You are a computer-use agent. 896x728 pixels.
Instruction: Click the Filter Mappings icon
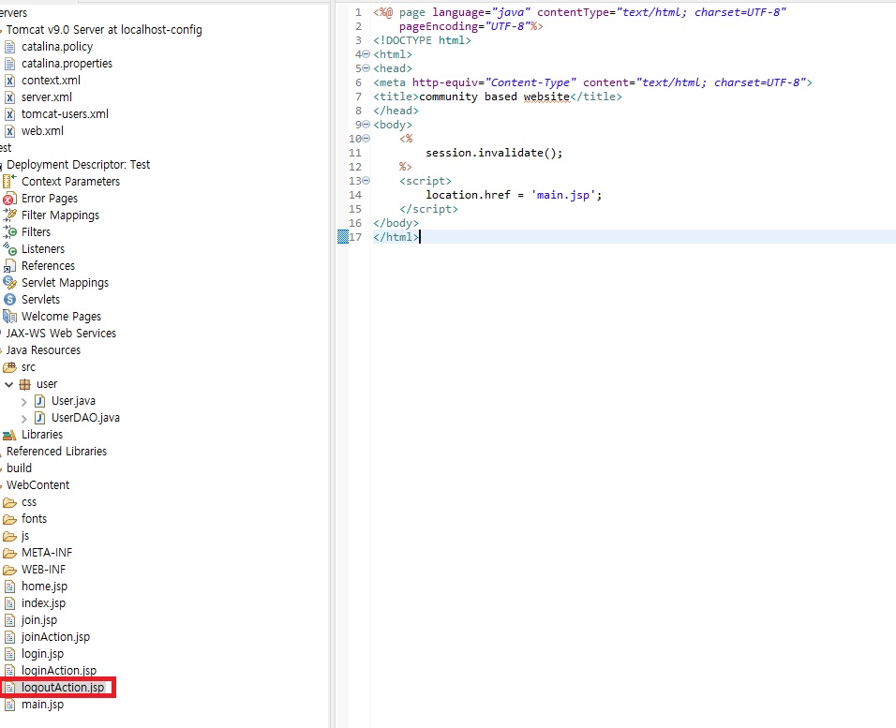pyautogui.click(x=9, y=215)
